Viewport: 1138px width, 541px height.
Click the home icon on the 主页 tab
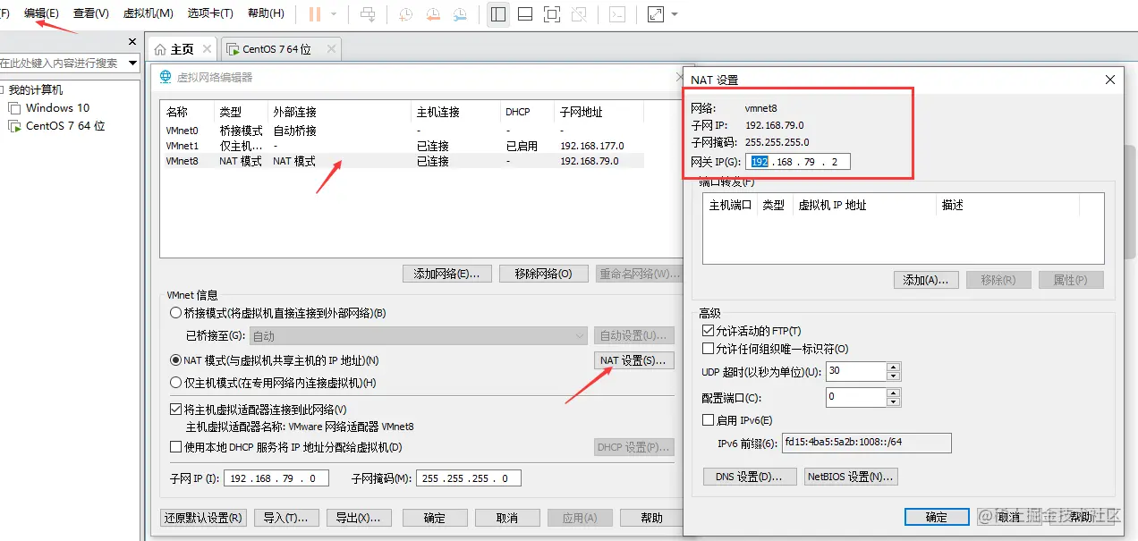[x=160, y=49]
